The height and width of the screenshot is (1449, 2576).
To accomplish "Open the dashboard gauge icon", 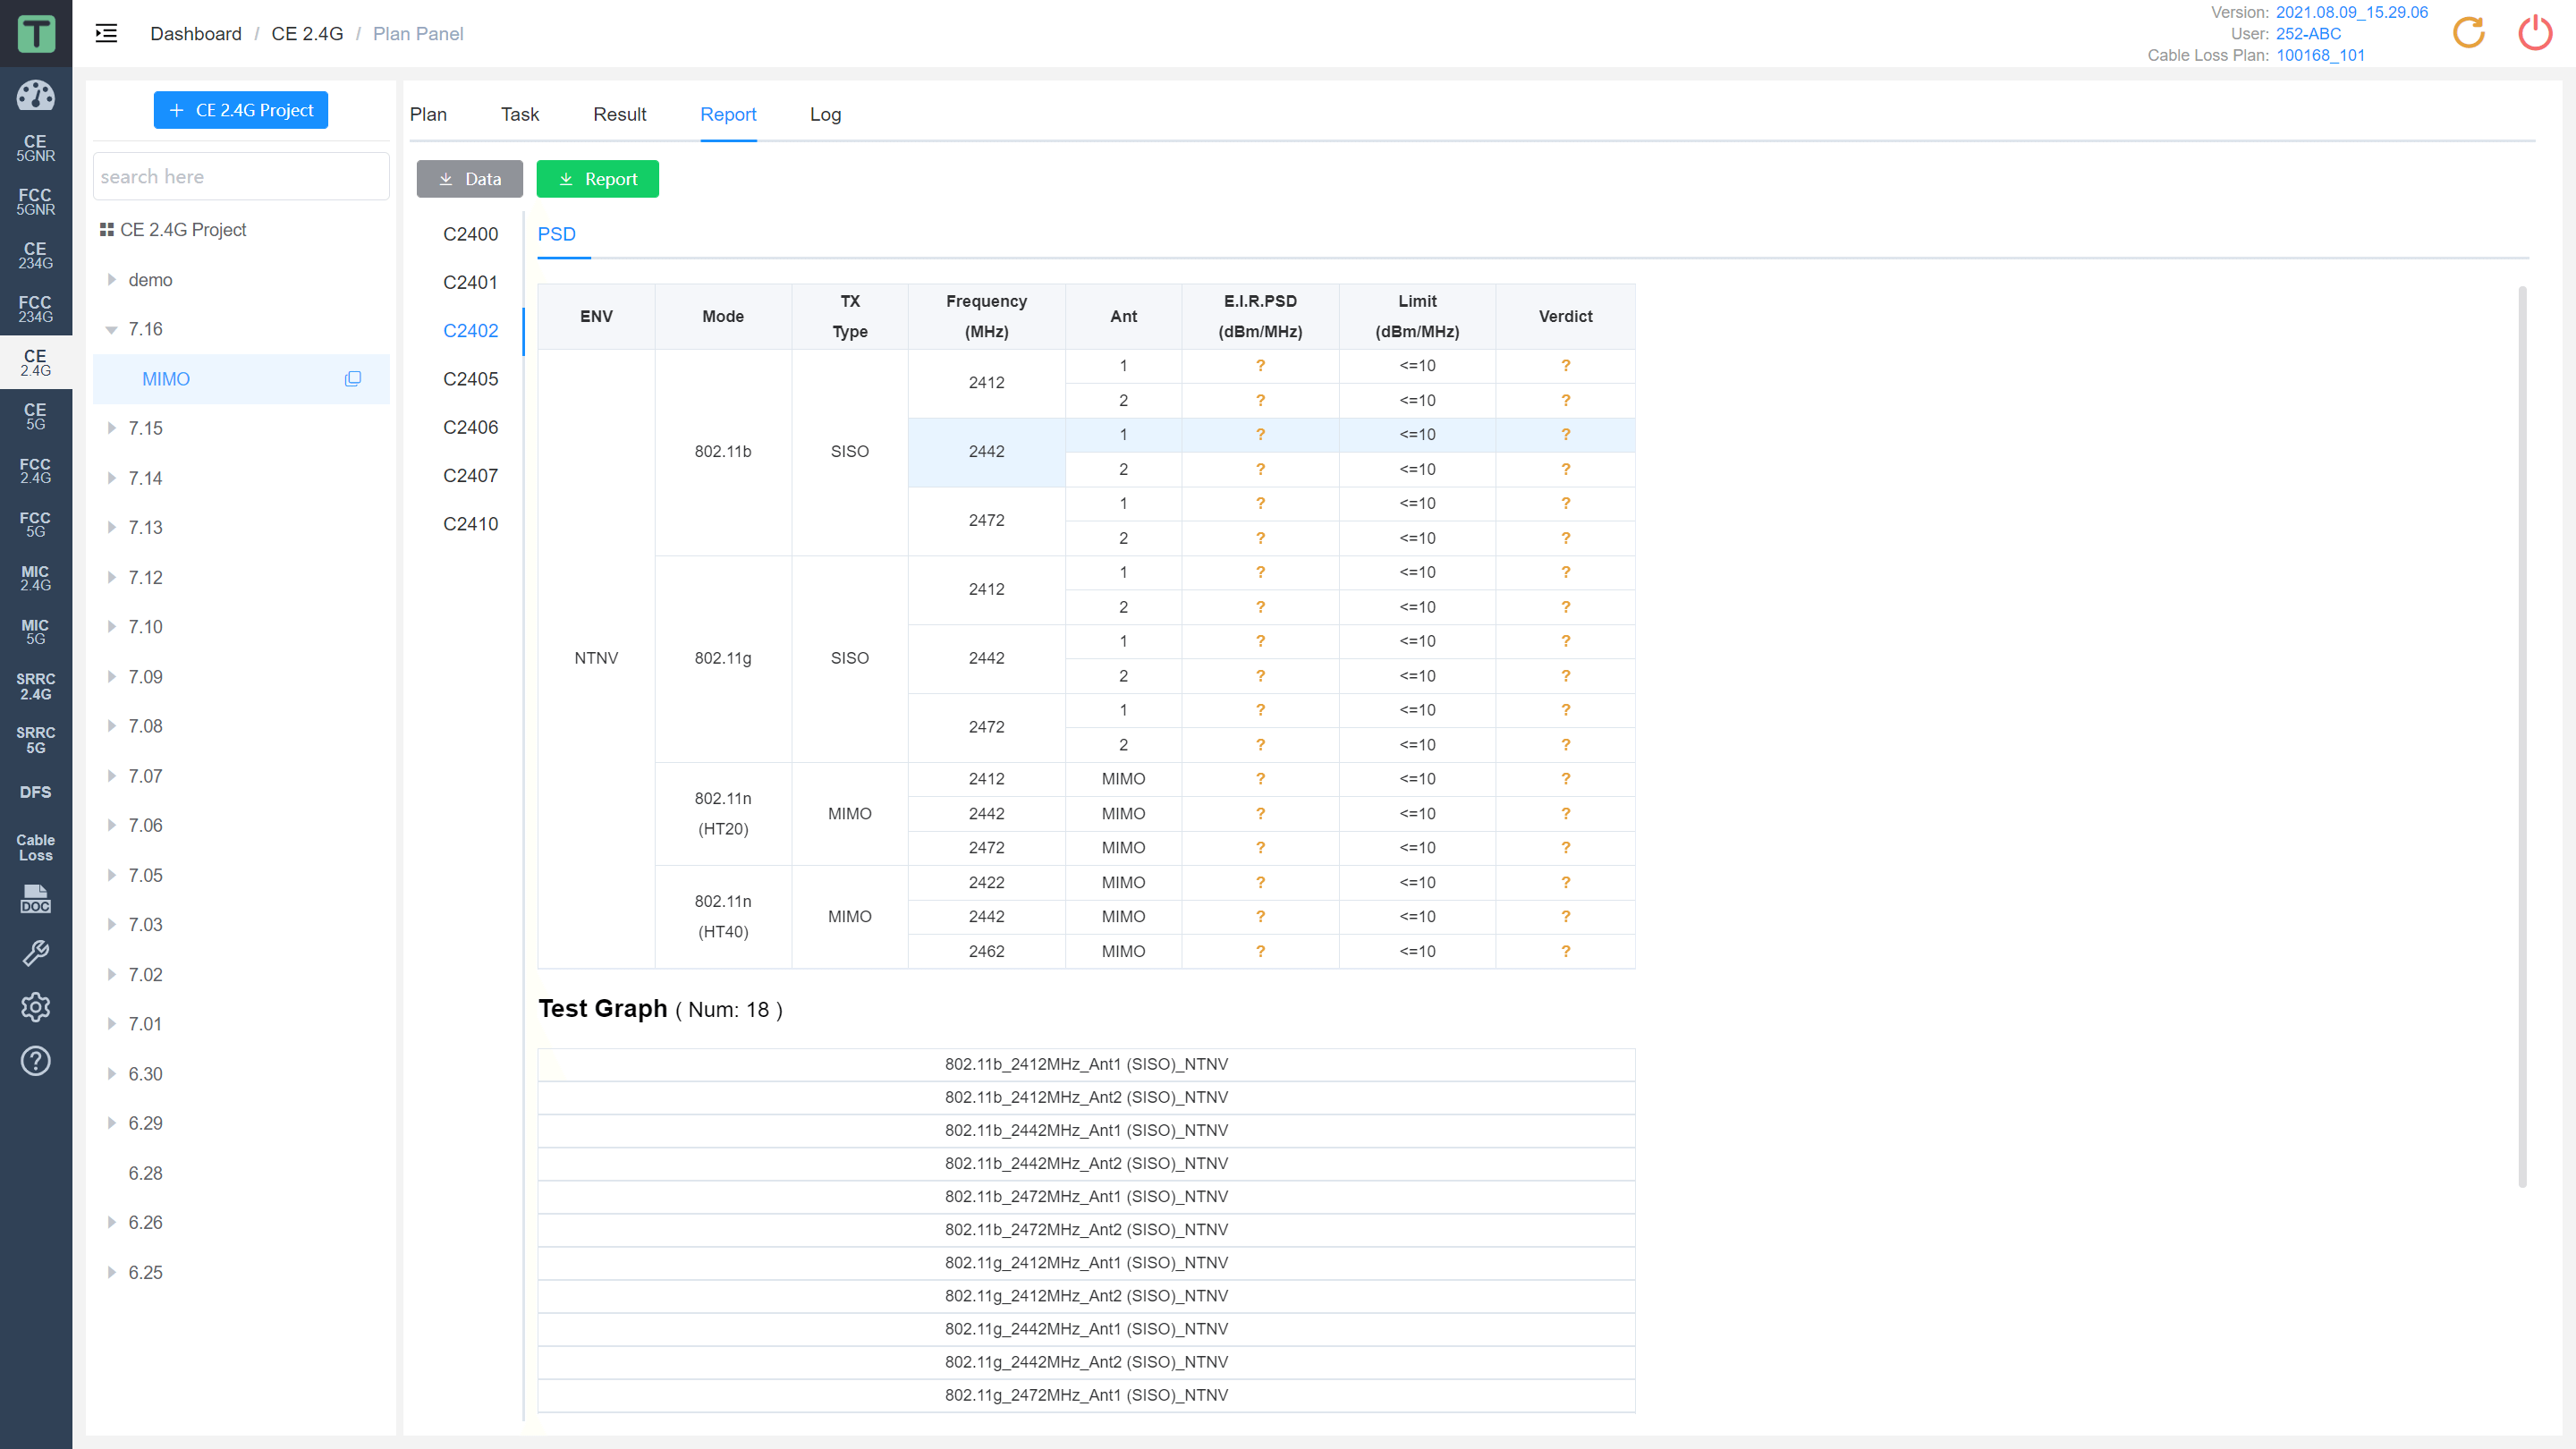I will [36, 95].
